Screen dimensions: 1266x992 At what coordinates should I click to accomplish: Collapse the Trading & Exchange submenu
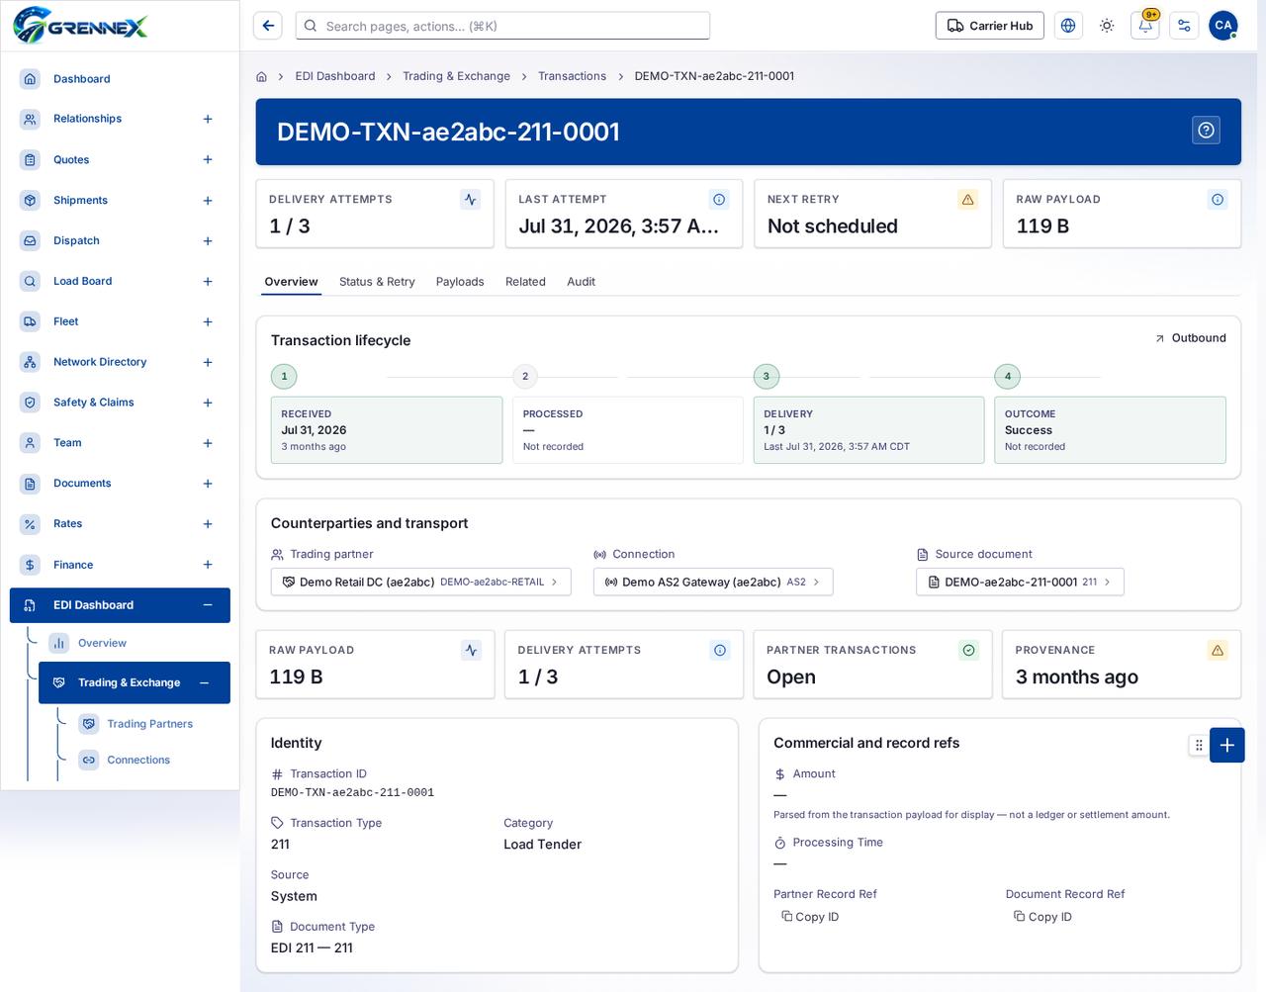click(204, 682)
